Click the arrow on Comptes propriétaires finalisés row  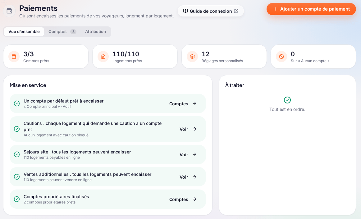coord(194,199)
